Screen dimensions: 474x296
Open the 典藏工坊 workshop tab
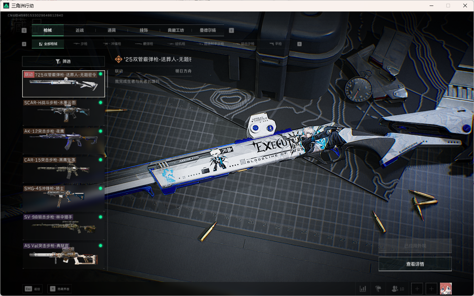click(x=176, y=30)
